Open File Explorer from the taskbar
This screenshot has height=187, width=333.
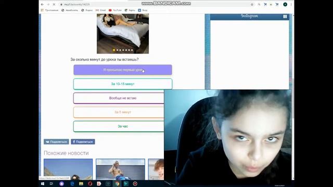click(x=81, y=183)
